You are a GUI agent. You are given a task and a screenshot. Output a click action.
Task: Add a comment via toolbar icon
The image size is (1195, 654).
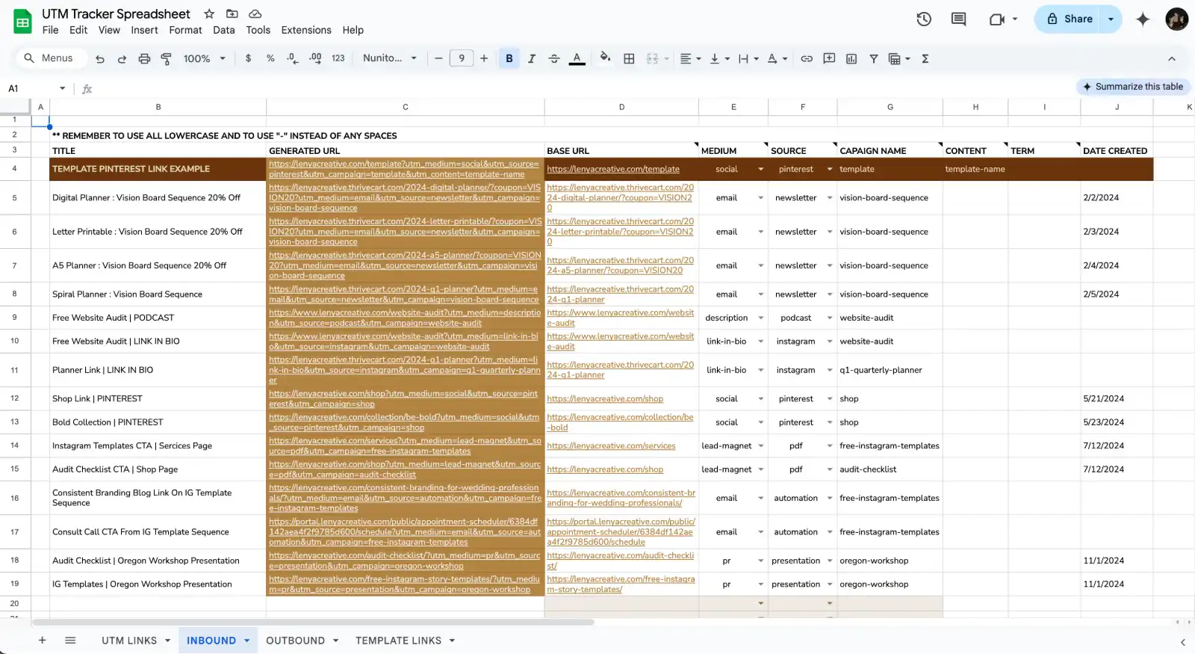[x=829, y=58]
